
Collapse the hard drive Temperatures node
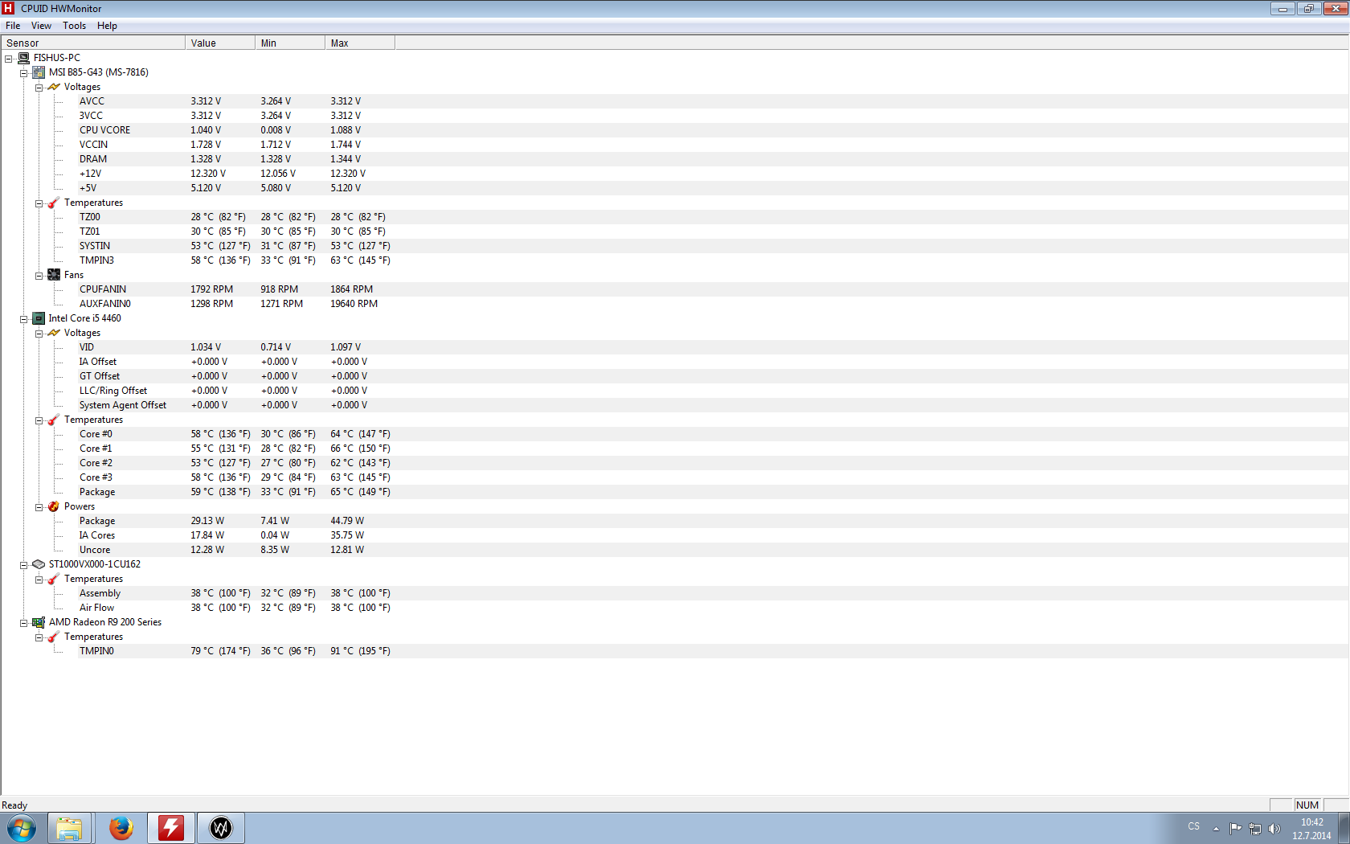39,580
